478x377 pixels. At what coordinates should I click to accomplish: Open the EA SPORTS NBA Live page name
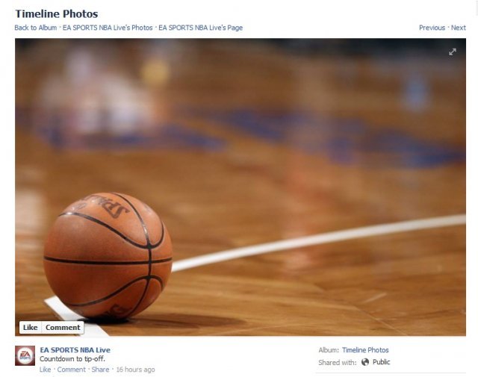pos(75,350)
